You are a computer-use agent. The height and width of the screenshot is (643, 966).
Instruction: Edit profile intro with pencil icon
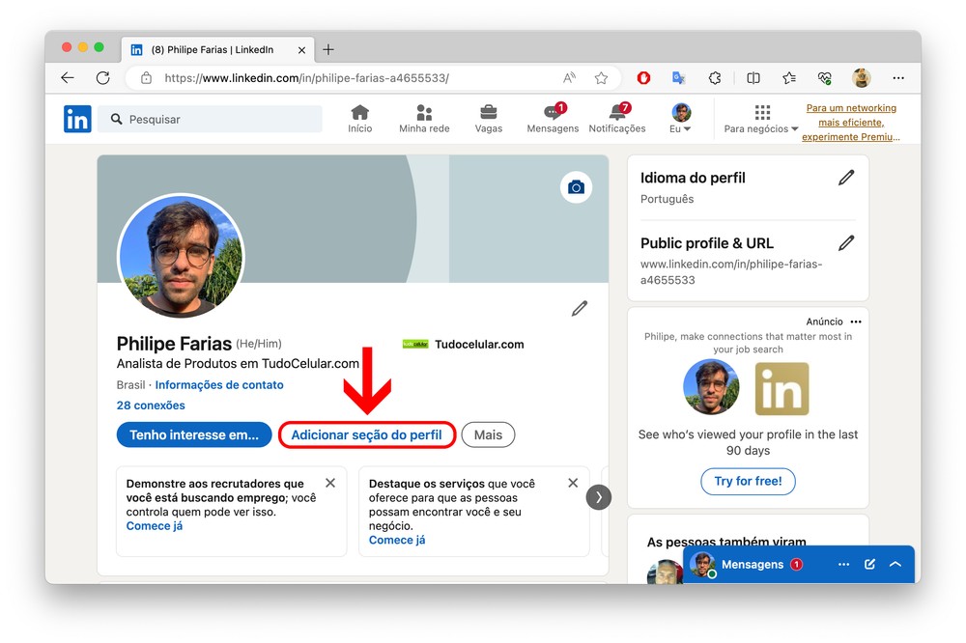(x=580, y=309)
